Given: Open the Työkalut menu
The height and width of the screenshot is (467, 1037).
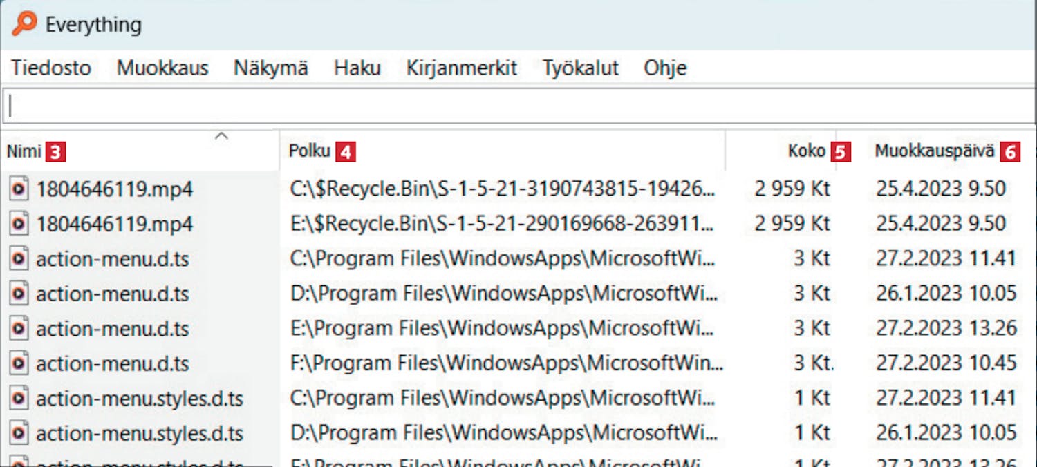Looking at the screenshot, I should click(x=581, y=68).
